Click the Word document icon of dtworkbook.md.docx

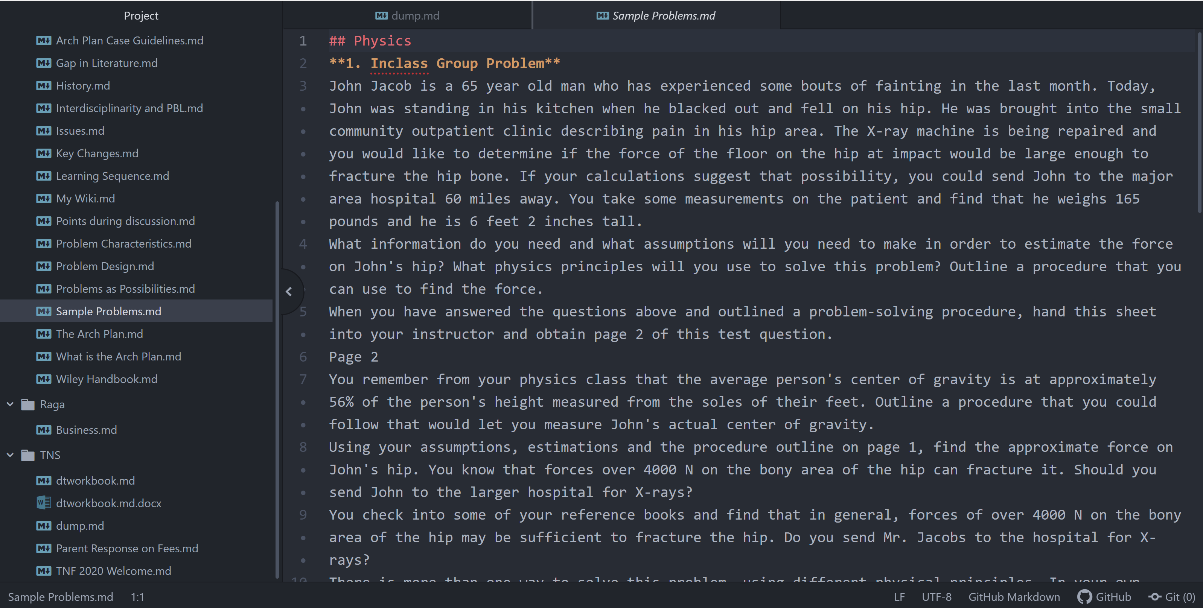(43, 503)
